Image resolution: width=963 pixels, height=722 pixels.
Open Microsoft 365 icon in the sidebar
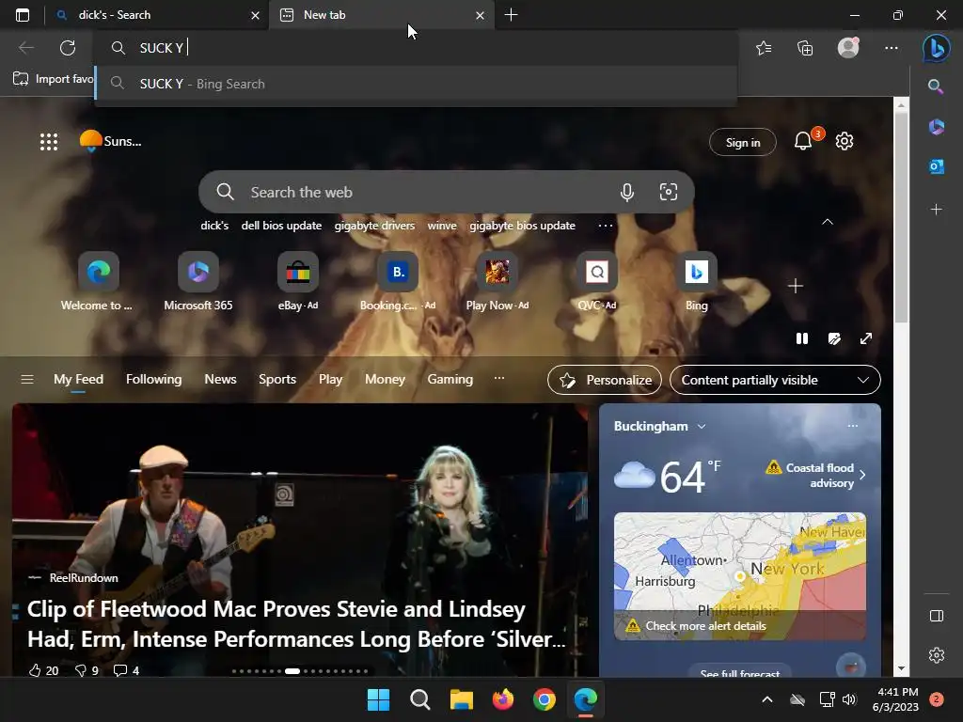coord(936,127)
